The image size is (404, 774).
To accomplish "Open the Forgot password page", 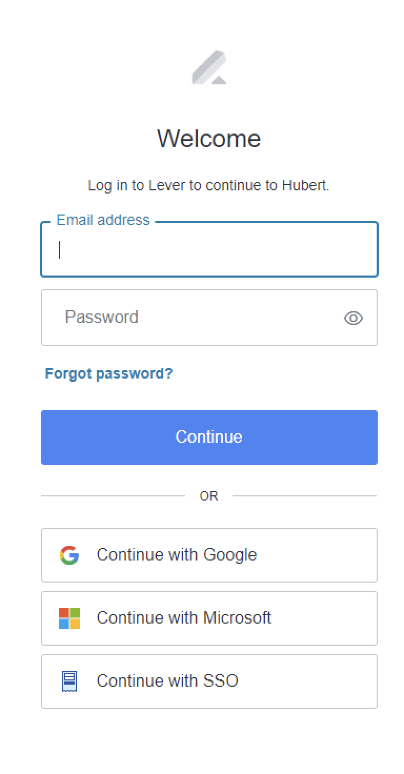I will 109,373.
